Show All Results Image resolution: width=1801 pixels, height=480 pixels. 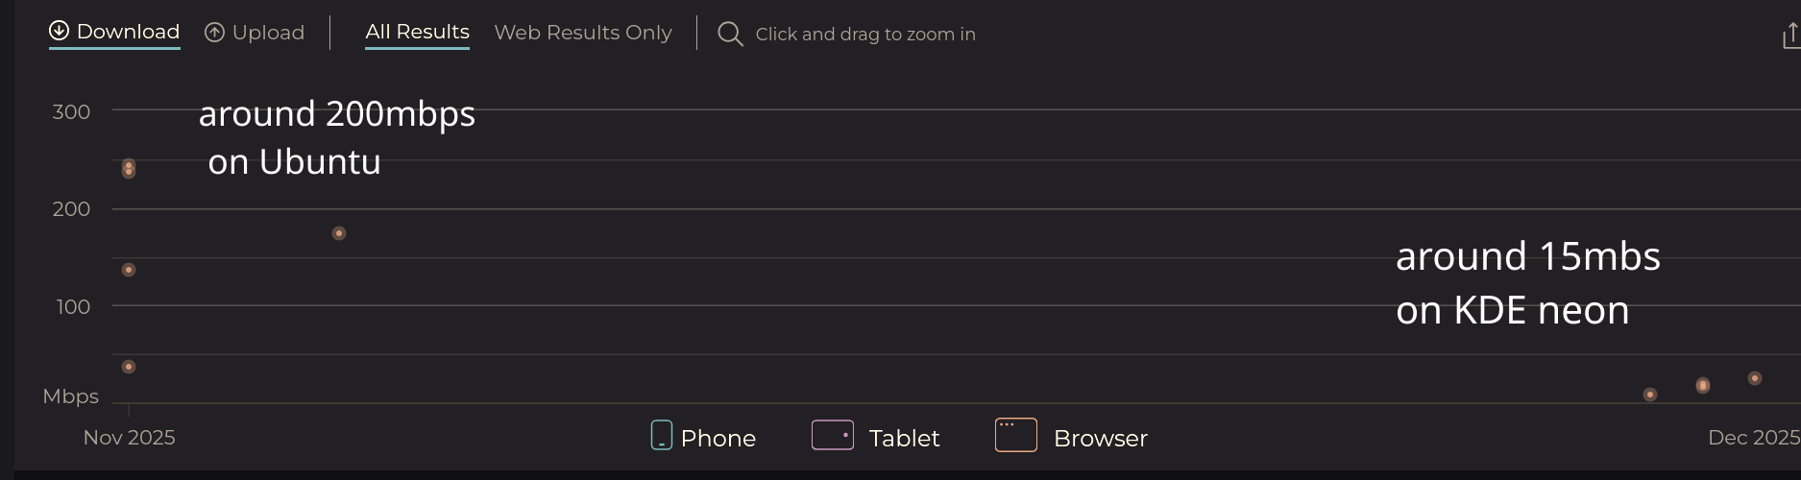[x=417, y=32]
